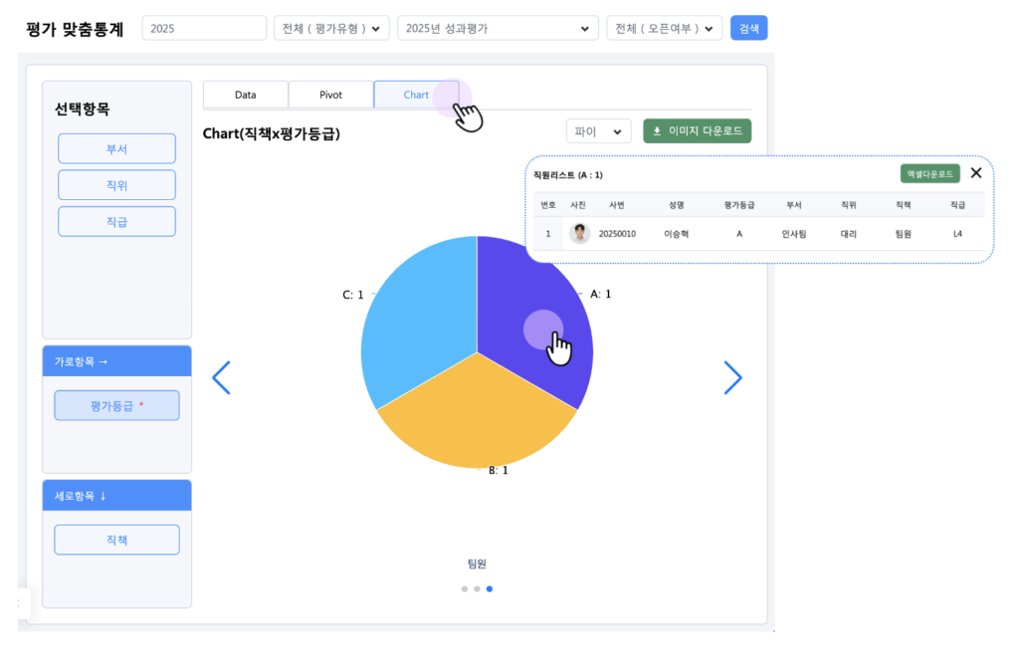This screenshot has width=1019, height=664.
Task: Click the 2025 year input field
Action: [x=204, y=28]
